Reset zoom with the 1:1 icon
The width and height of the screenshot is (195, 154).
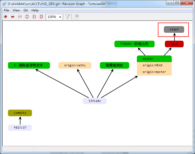[20, 17]
